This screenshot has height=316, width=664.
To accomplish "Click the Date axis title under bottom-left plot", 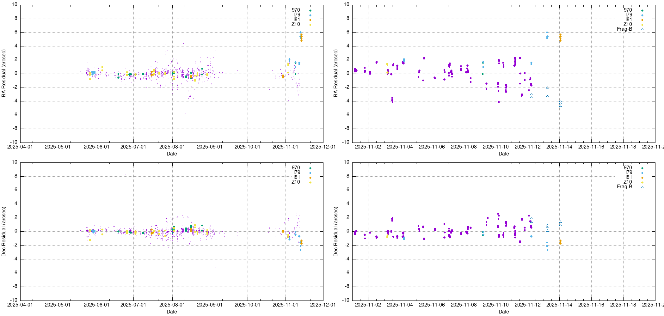I will point(172,312).
